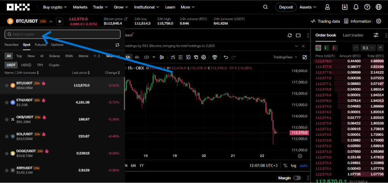Toggle favorite star for ETH/USDT row

pos(6,102)
